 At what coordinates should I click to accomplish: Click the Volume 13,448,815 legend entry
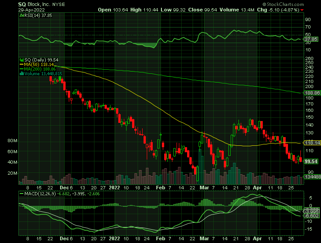tap(43, 74)
